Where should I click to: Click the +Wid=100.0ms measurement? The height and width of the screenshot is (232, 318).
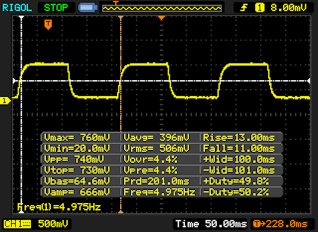[x=239, y=159]
